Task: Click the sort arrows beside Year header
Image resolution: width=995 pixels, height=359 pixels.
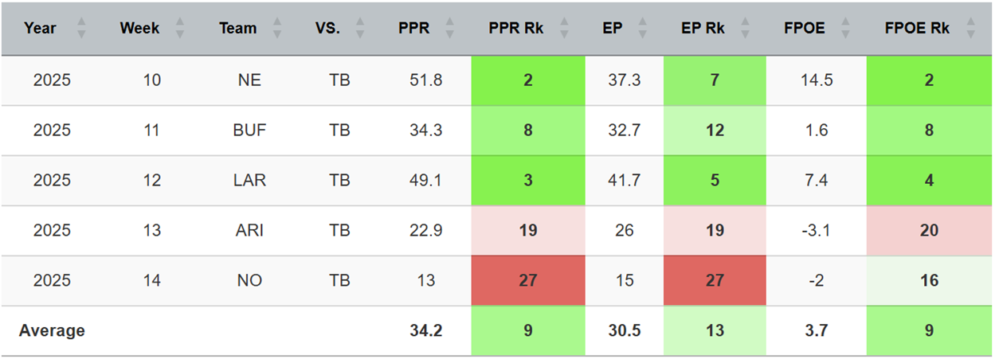Action: [x=80, y=29]
